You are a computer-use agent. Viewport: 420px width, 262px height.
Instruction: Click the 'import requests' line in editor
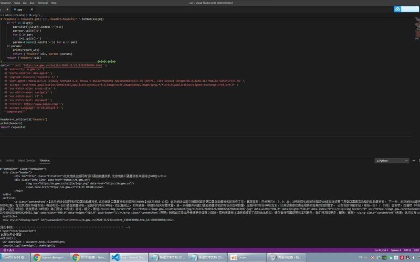point(13,127)
